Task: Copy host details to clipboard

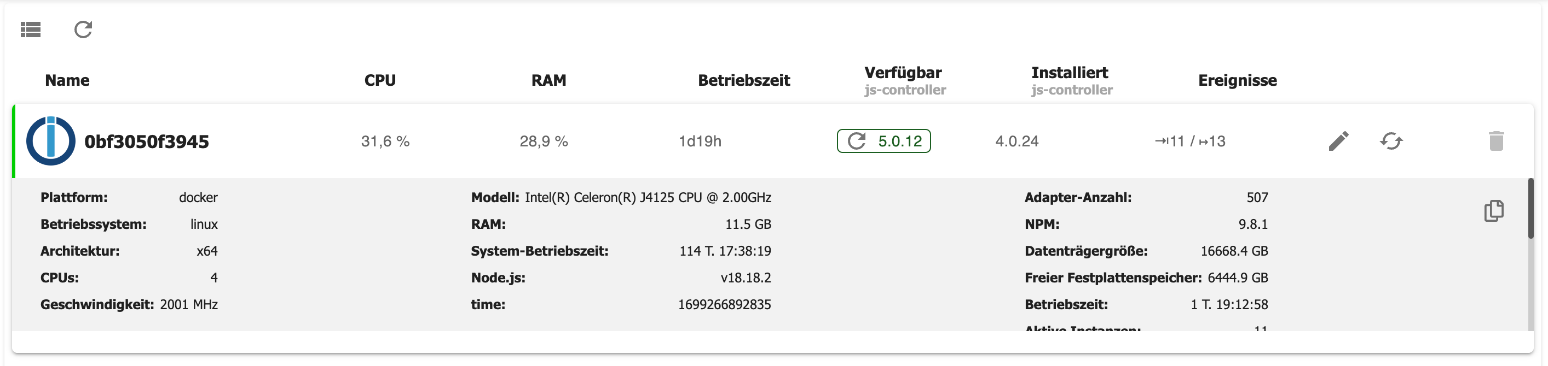Action: coord(1494,211)
